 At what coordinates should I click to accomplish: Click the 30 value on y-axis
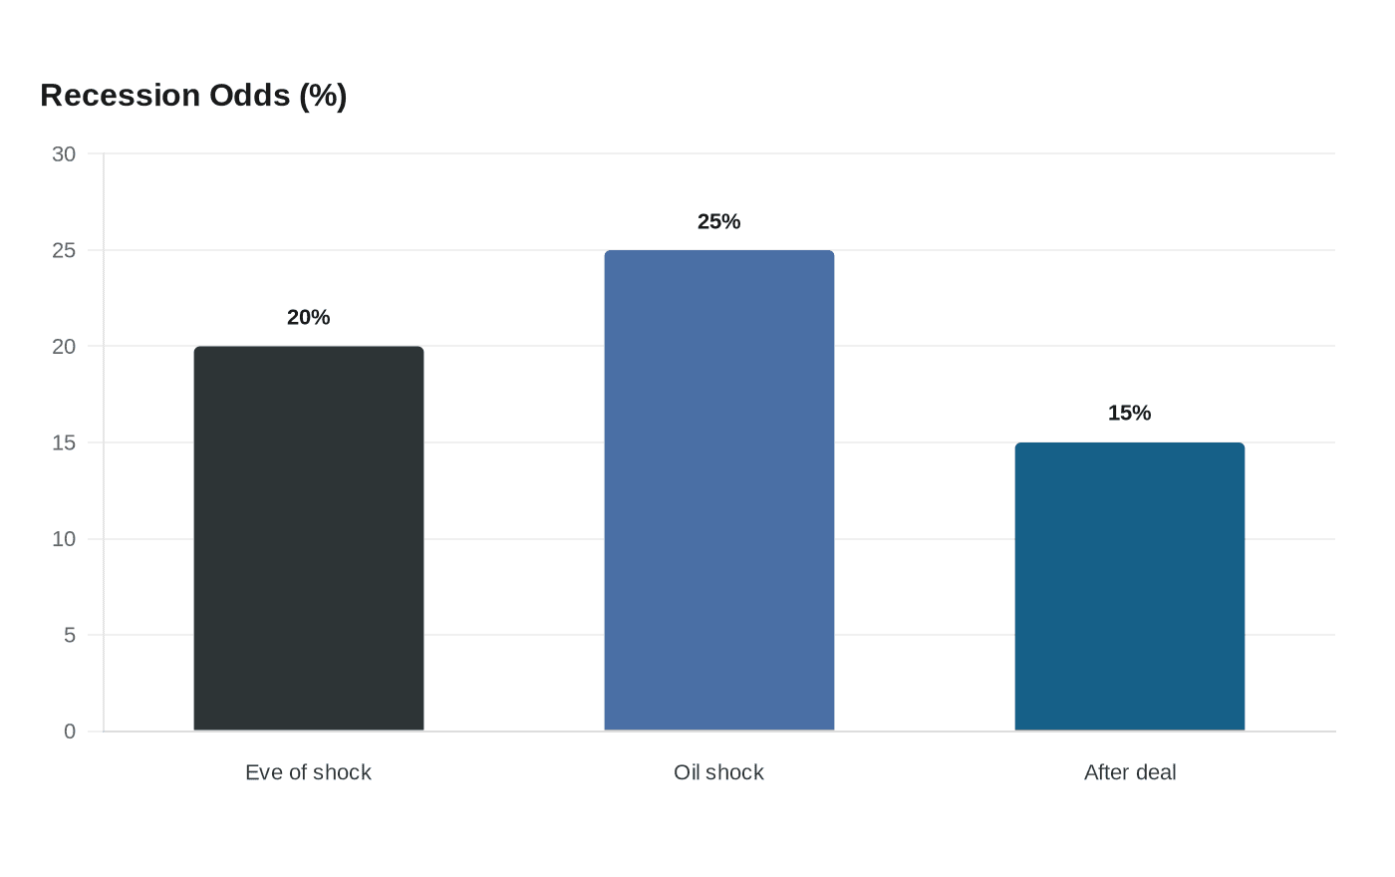(x=64, y=153)
